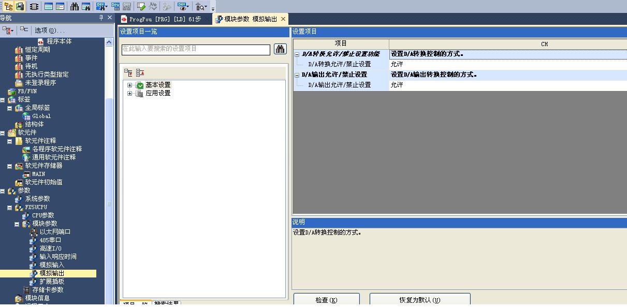Click the 恢复为默认(U) button

point(419,300)
